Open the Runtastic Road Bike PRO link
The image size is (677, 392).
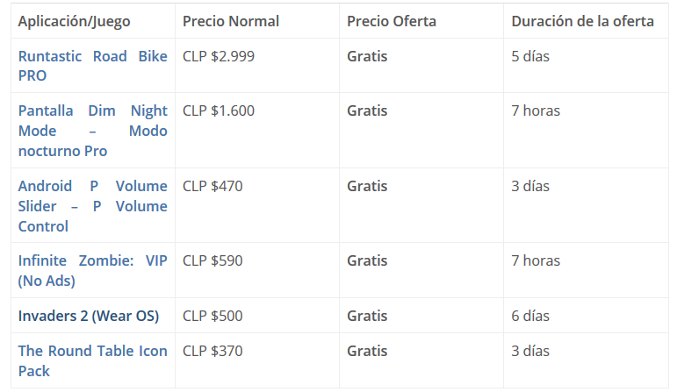tap(92, 66)
